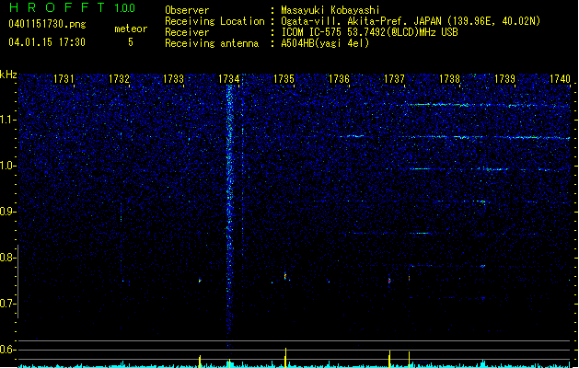Click the kHz axis unit label
Viewport: 579px width, 368px height.
8,75
